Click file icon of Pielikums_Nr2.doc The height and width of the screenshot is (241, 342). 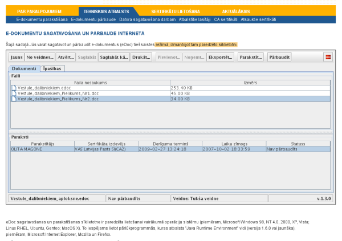[x=14, y=99]
